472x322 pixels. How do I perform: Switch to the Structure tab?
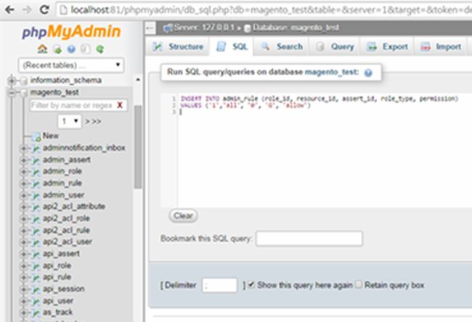pos(178,46)
